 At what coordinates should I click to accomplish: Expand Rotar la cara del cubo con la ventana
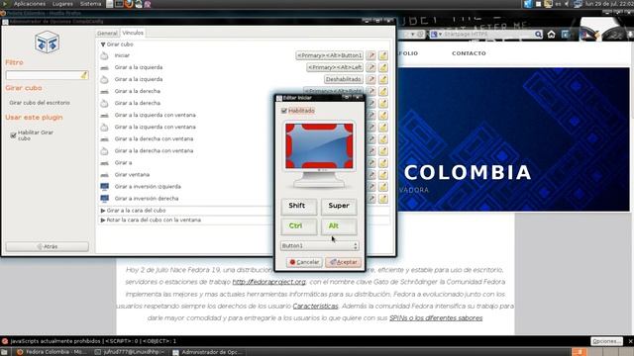[x=103, y=221]
